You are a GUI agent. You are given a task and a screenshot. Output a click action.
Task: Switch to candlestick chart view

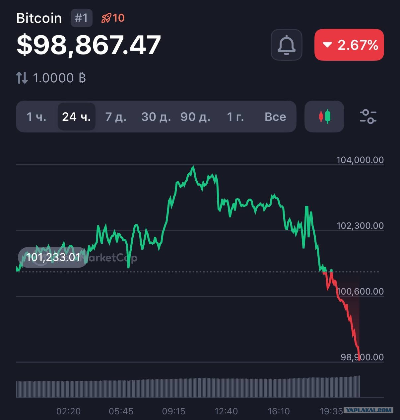pos(324,117)
